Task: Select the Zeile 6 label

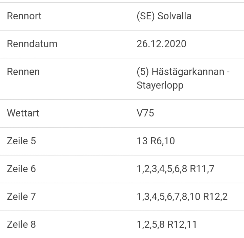Action: click(21, 169)
